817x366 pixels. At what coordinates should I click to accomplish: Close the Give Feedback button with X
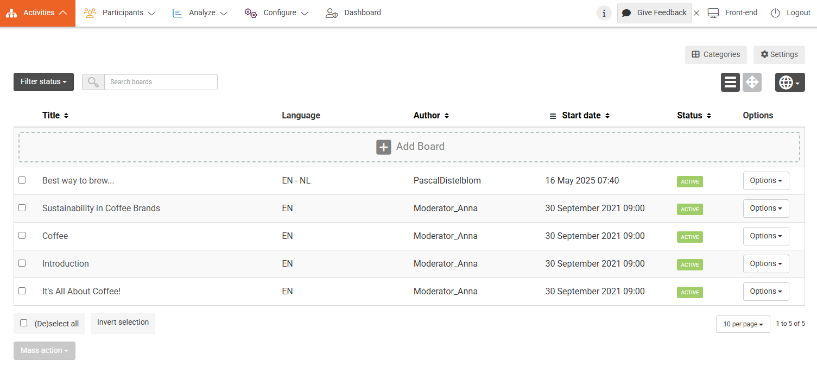pos(696,13)
